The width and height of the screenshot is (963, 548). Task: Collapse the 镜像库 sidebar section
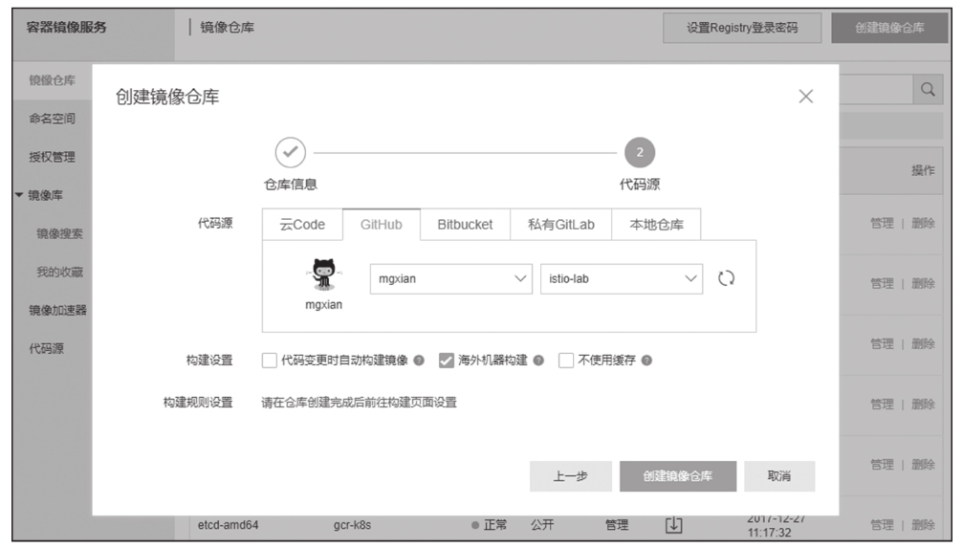pyautogui.click(x=20, y=195)
